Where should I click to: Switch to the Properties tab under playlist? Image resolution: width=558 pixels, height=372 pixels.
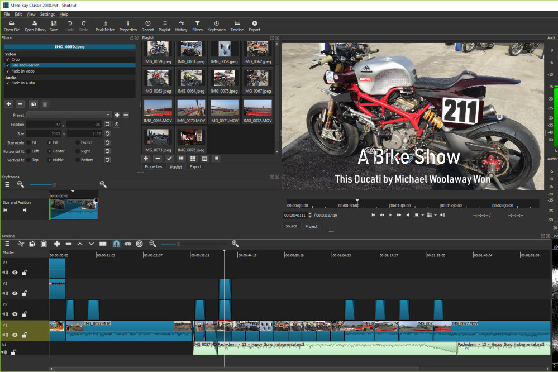pos(154,166)
